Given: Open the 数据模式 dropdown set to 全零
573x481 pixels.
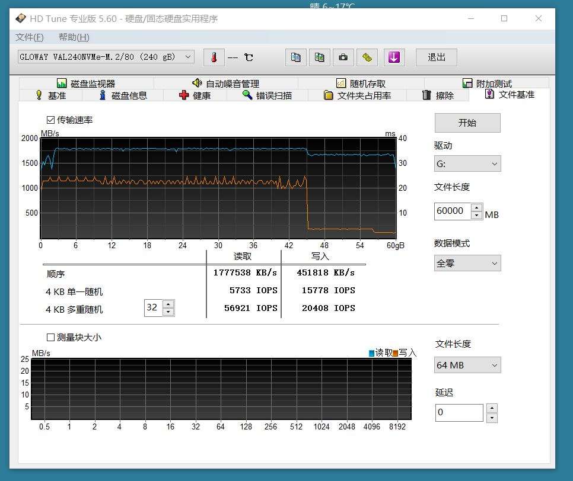Looking at the screenshot, I should (x=467, y=262).
